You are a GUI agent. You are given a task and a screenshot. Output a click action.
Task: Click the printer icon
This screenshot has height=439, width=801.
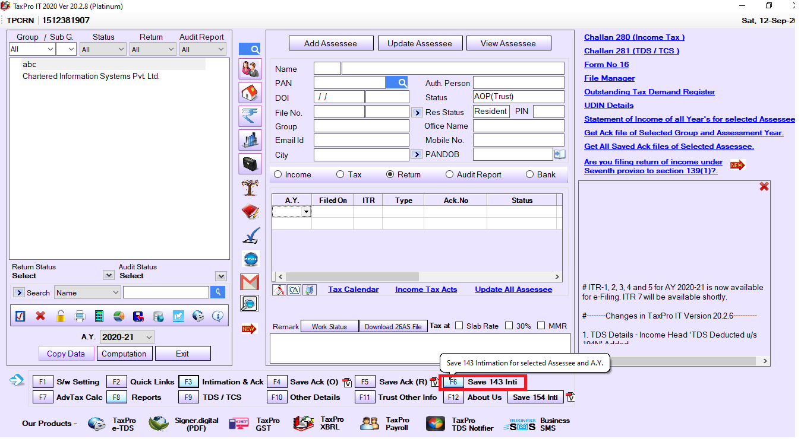80,316
